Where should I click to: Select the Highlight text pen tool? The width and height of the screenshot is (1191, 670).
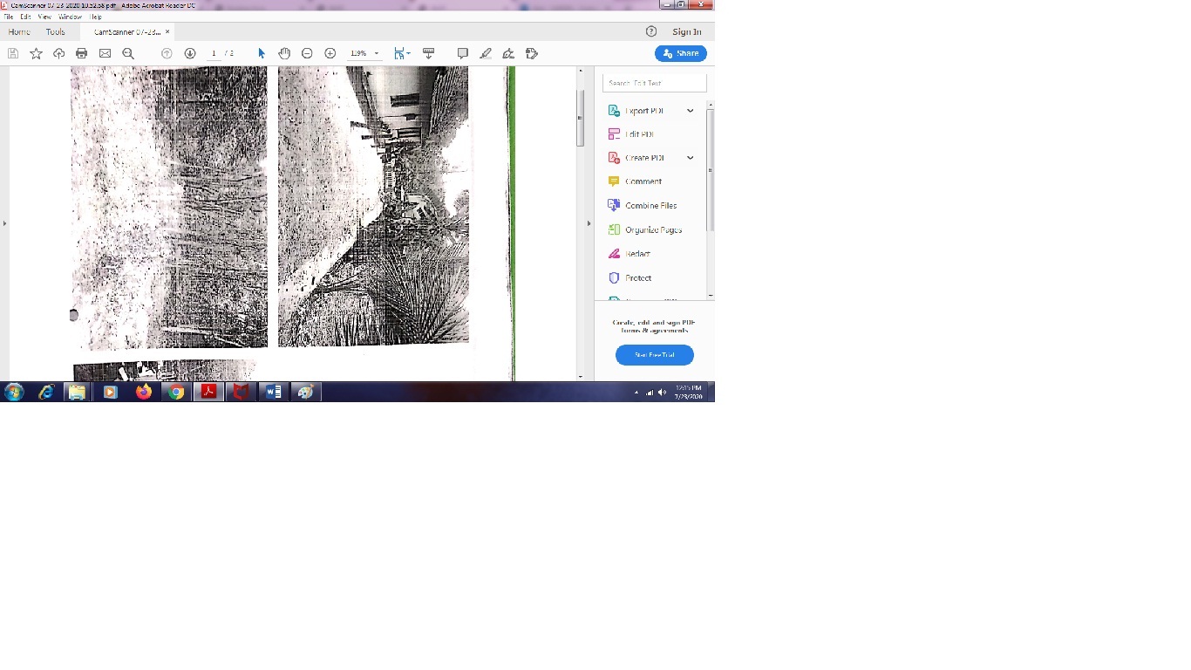pos(486,53)
